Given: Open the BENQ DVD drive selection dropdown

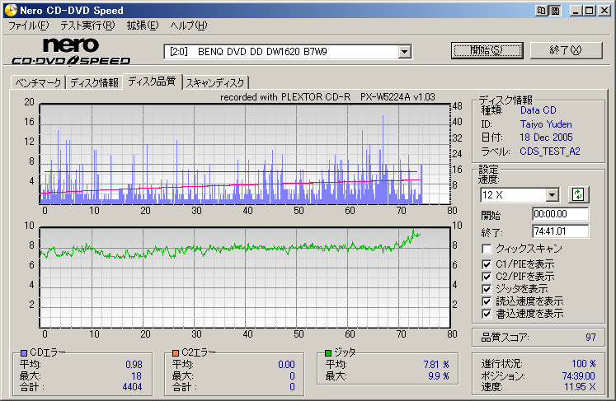Looking at the screenshot, I should click(x=404, y=52).
